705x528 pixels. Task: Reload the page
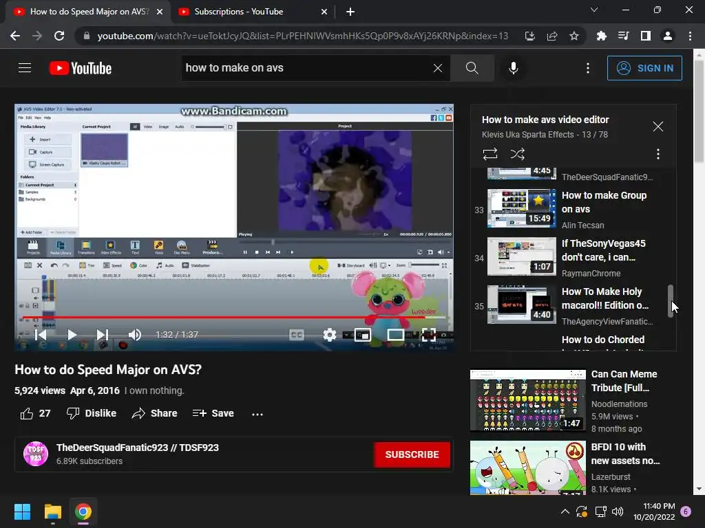[x=59, y=36]
